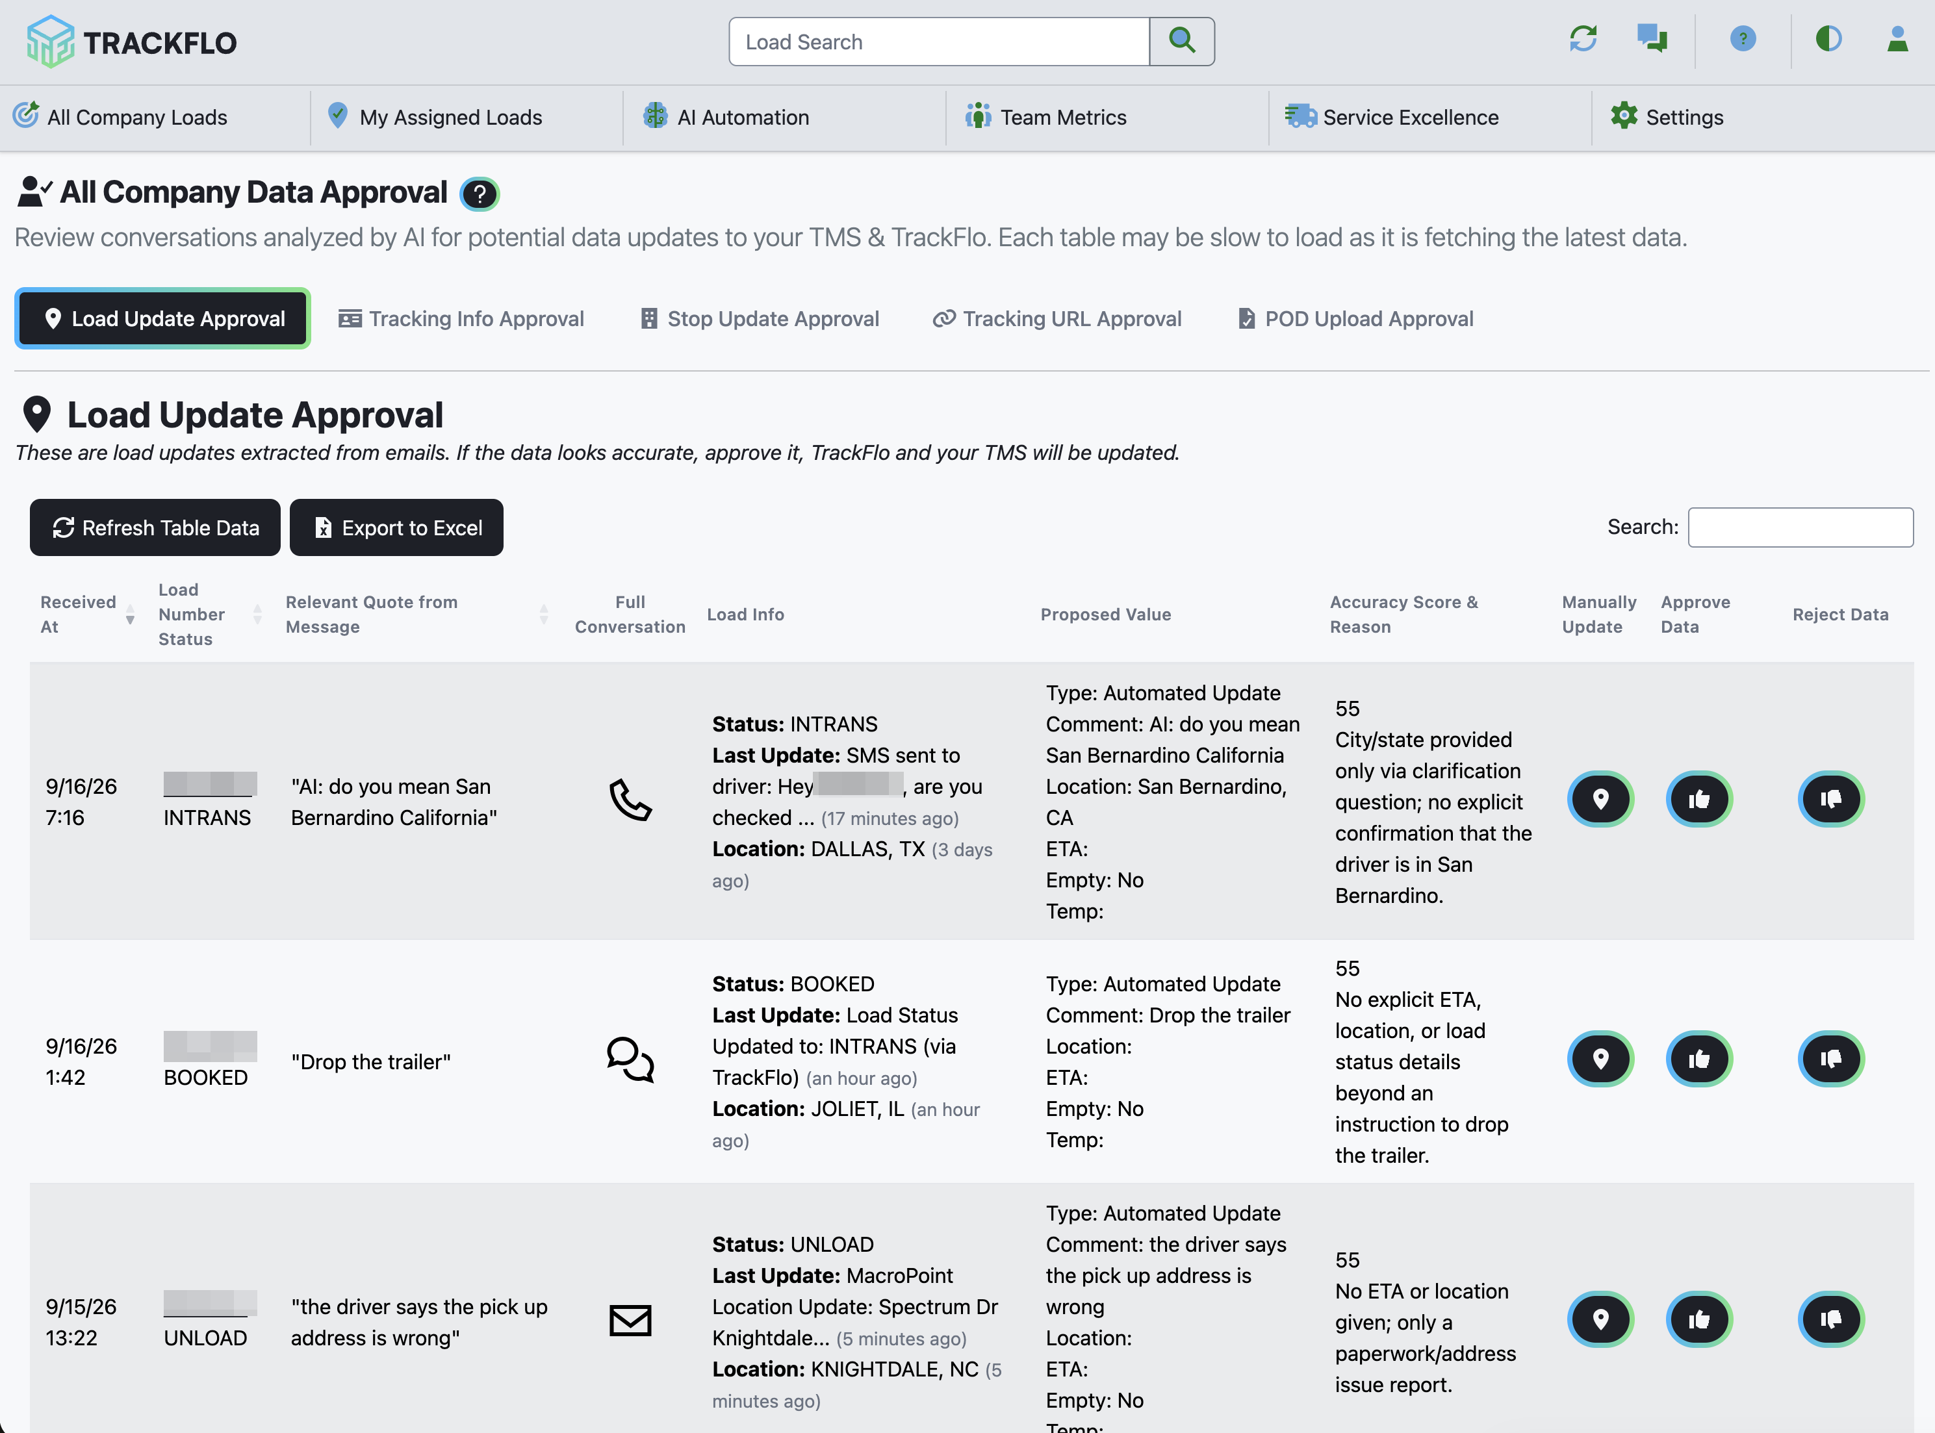
Task: Click help icon next to All Company Data Approval
Action: tap(479, 194)
